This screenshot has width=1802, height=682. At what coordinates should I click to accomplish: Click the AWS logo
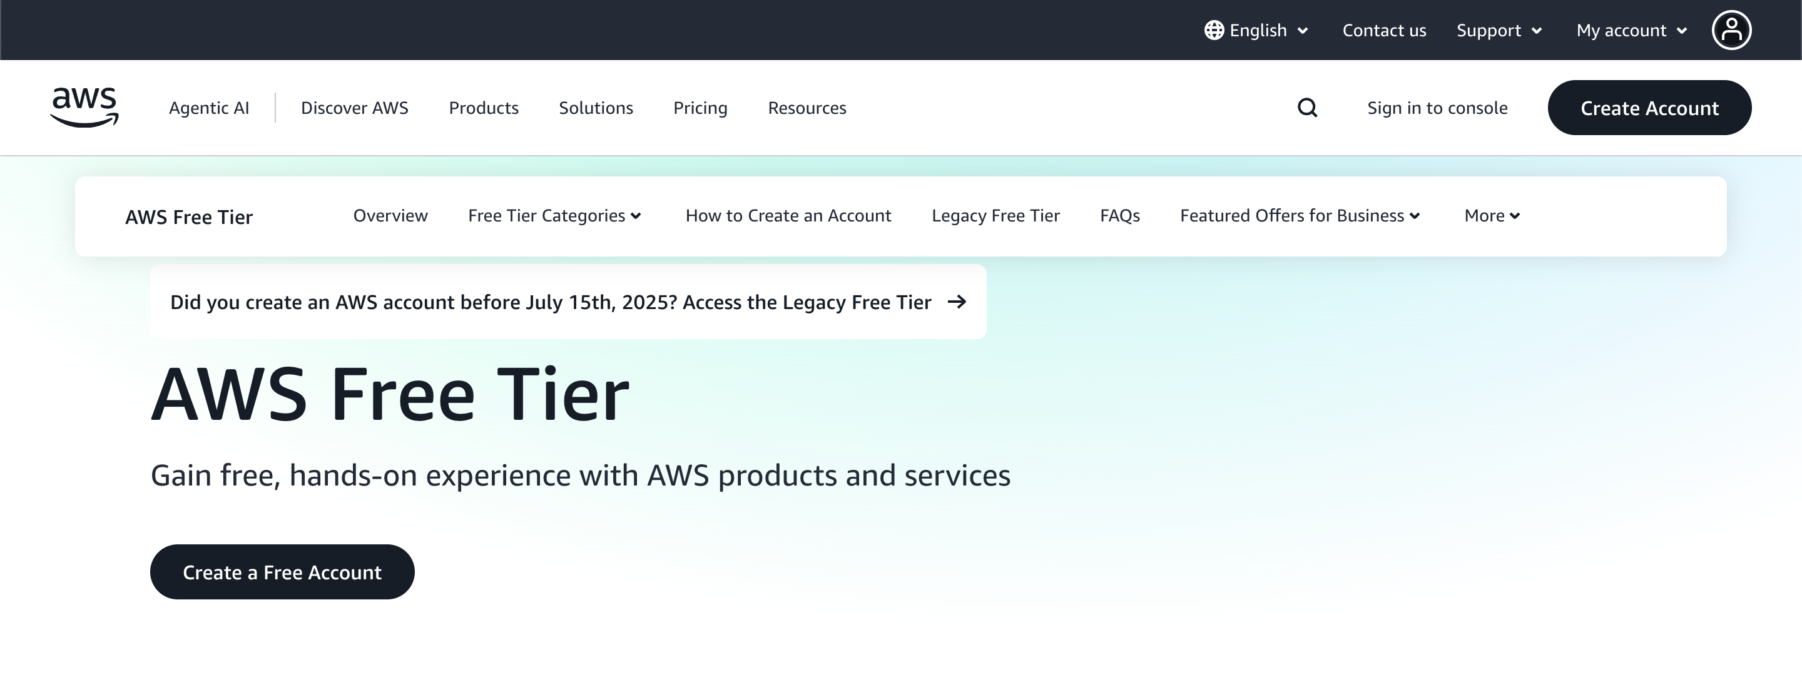pos(84,106)
